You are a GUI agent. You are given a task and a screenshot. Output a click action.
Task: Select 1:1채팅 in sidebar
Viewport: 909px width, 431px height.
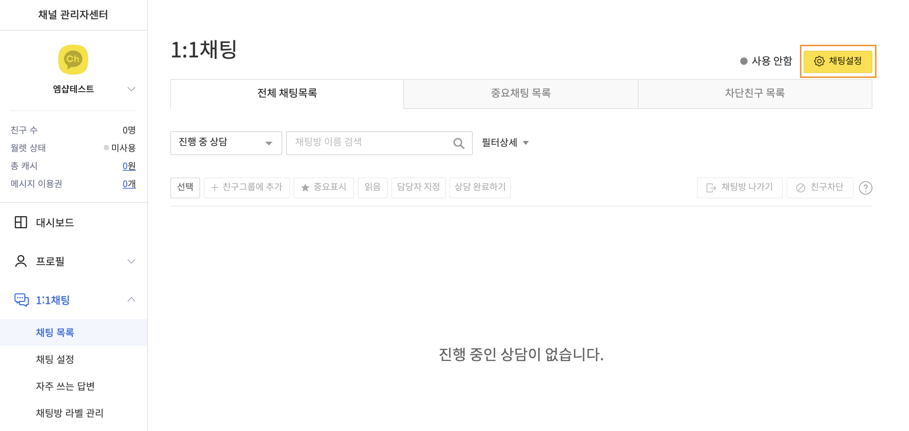tap(53, 300)
